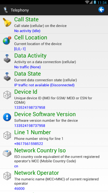Image resolution: width=108 pixels, height=193 pixels.
Task: Select the dice icon next to Device Id
Action: [x=7, y=95]
